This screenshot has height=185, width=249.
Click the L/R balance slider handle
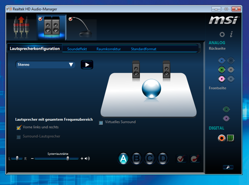pos(17,158)
